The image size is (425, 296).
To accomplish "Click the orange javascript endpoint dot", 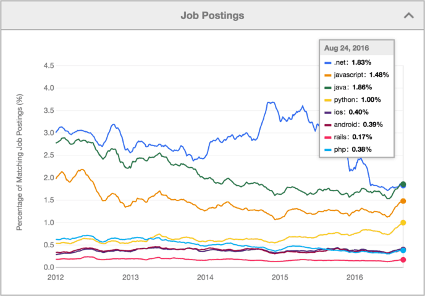I will pyautogui.click(x=403, y=201).
